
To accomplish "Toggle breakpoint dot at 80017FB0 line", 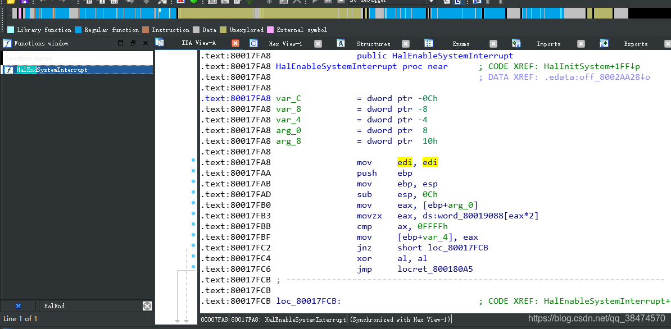I will (193, 203).
